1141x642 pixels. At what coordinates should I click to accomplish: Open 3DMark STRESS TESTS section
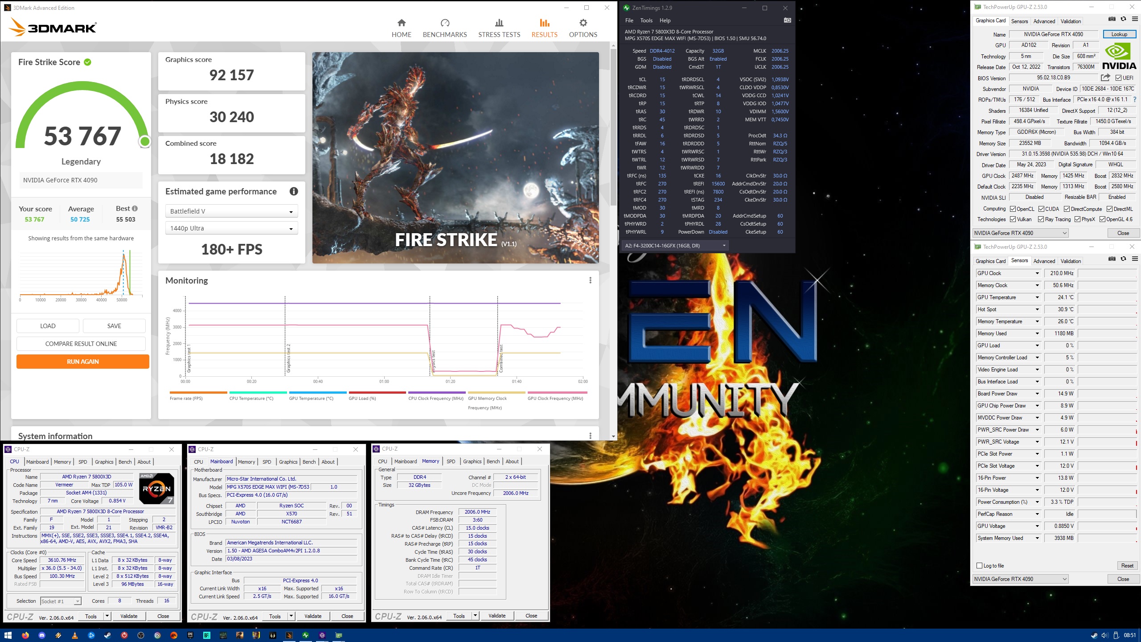[x=499, y=29]
